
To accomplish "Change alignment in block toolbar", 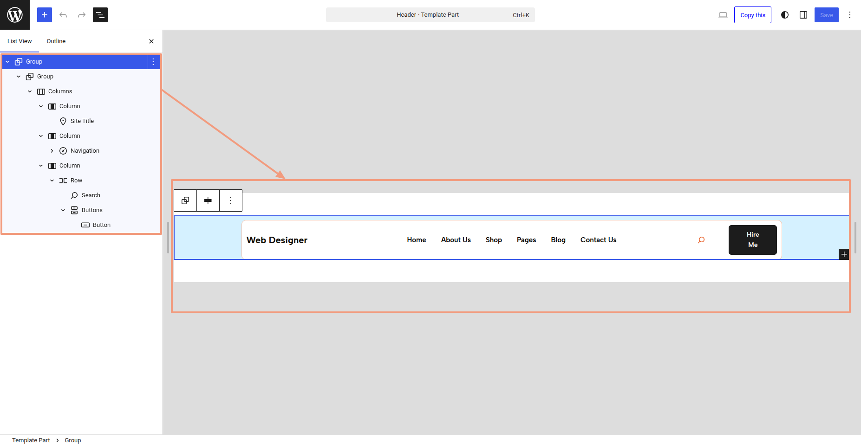I will [208, 200].
